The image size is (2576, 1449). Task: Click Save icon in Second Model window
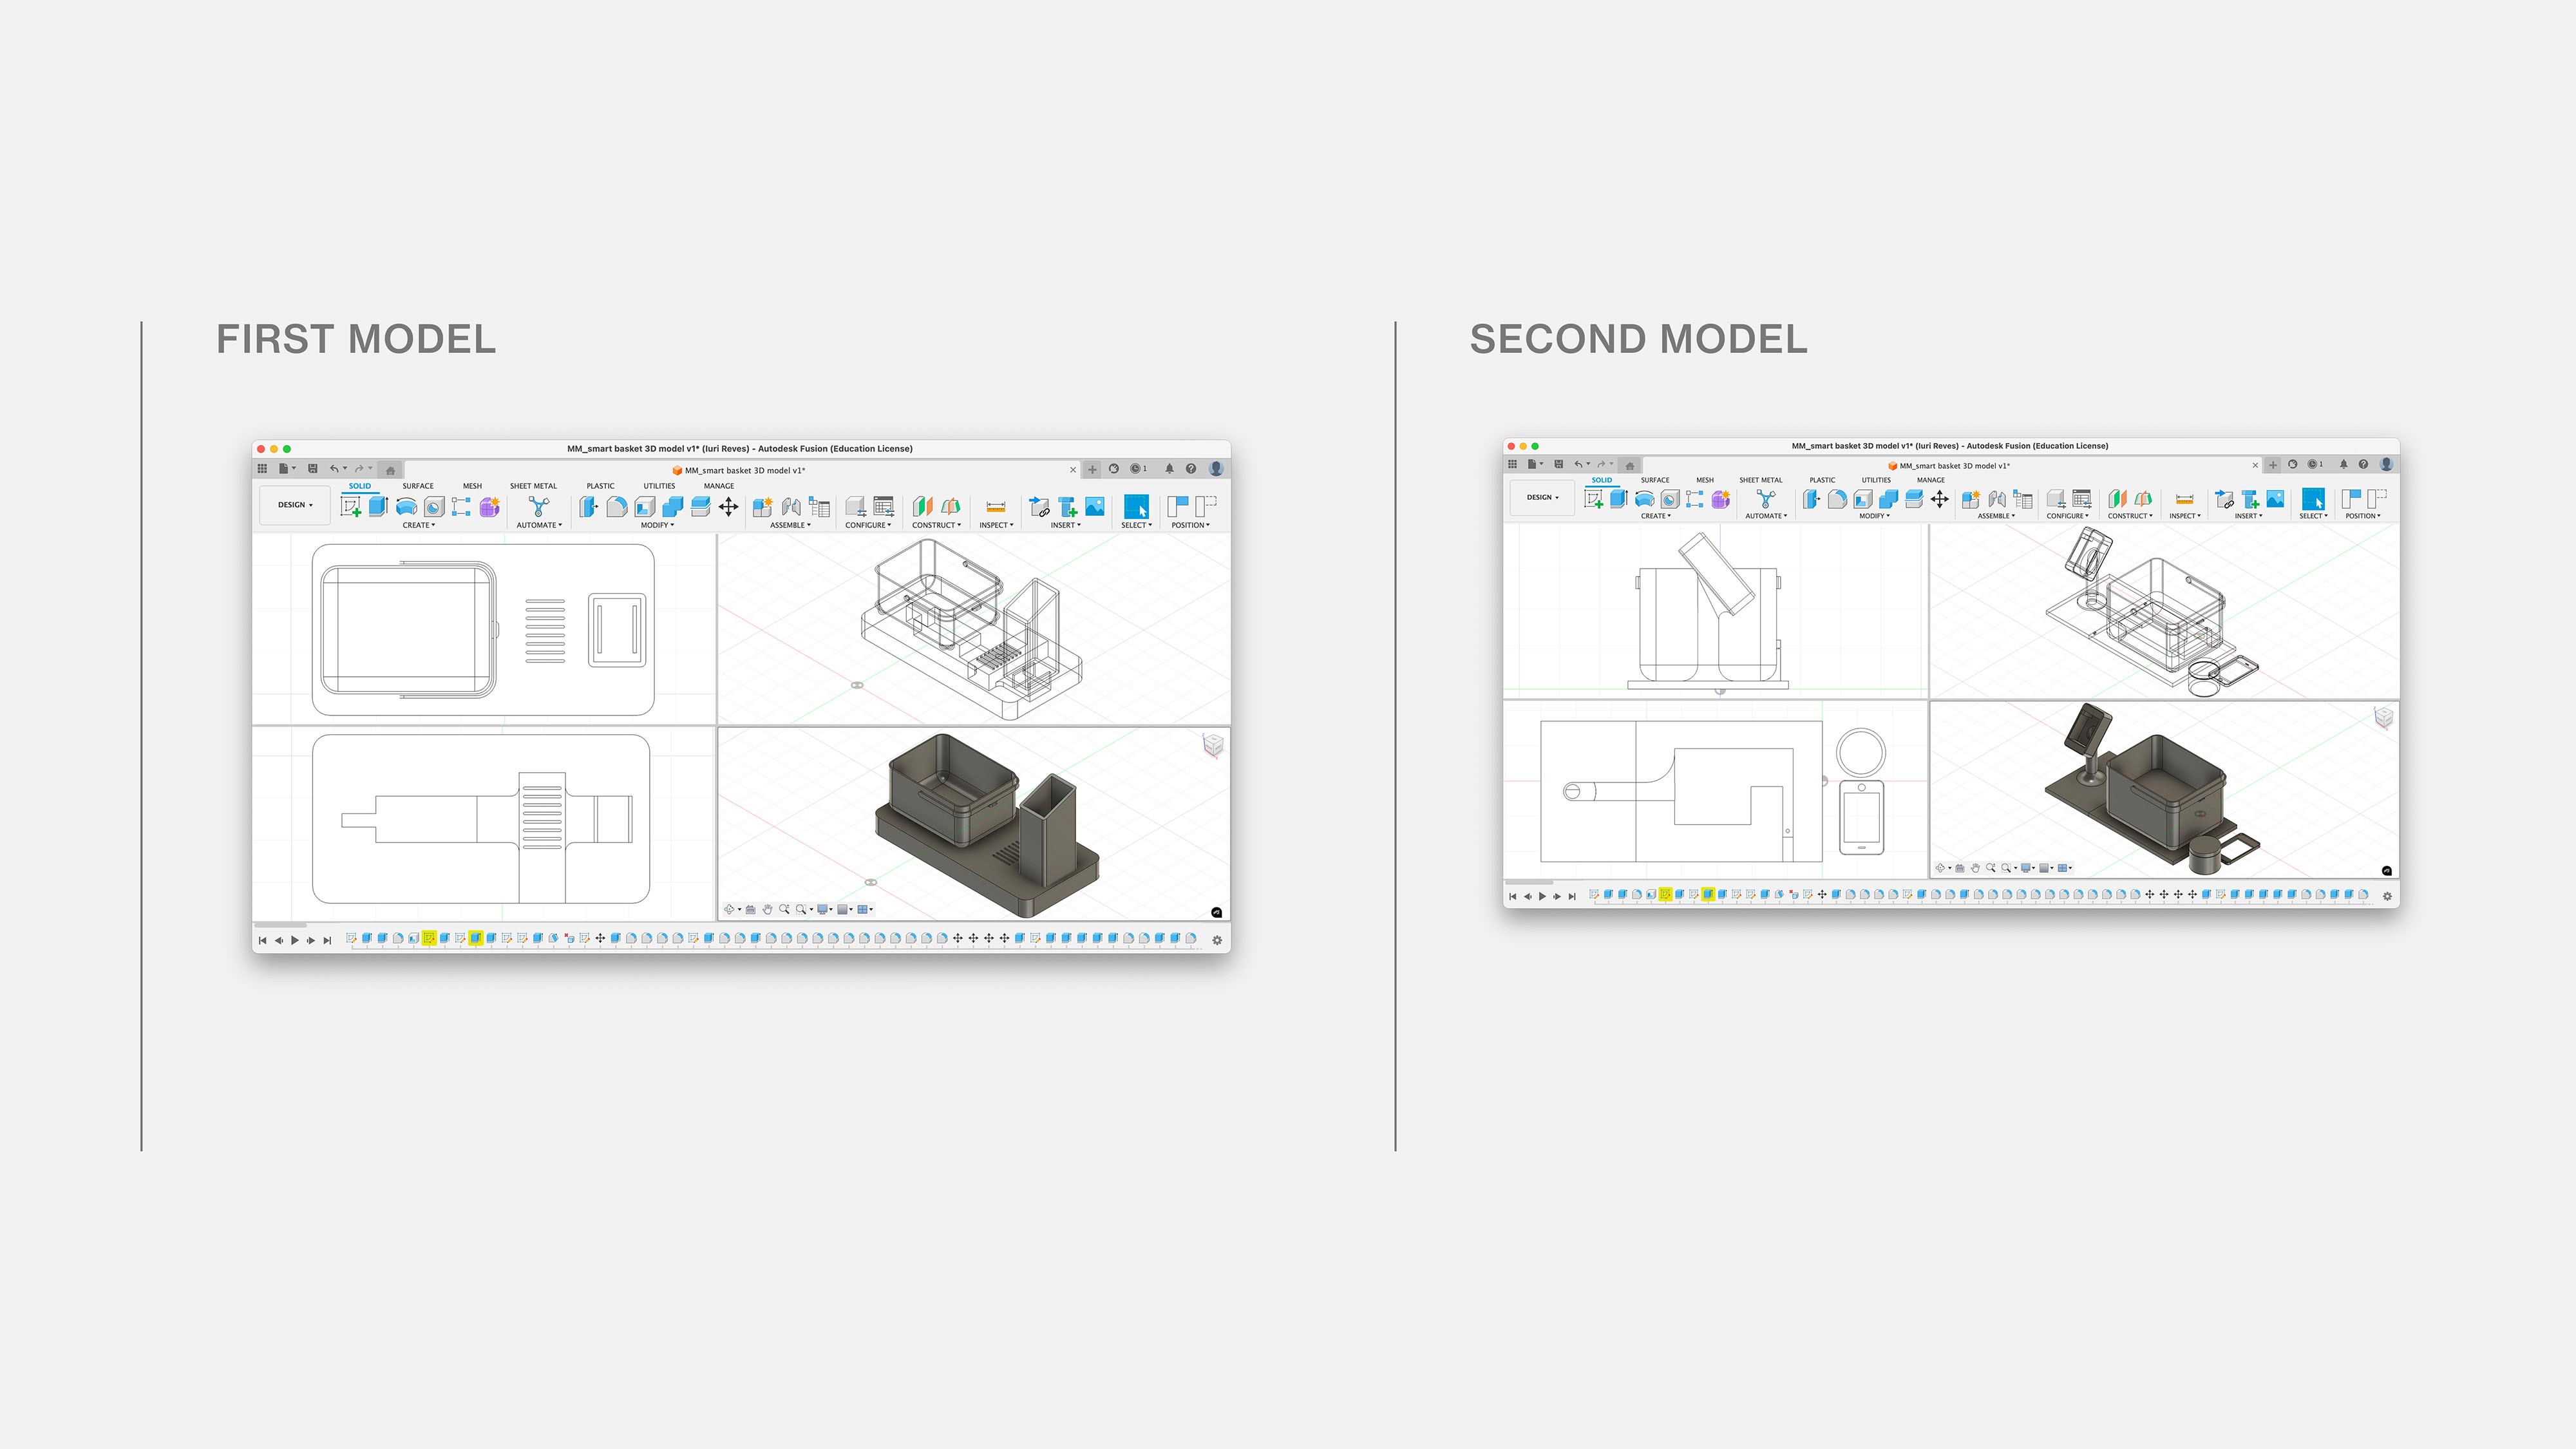point(1558,464)
